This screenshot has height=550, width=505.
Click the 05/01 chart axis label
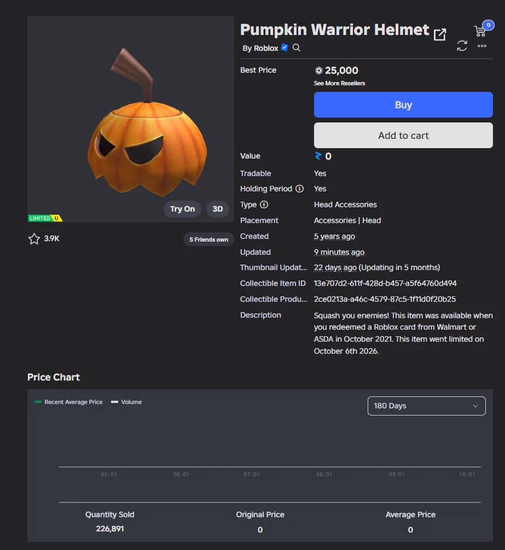click(x=109, y=474)
